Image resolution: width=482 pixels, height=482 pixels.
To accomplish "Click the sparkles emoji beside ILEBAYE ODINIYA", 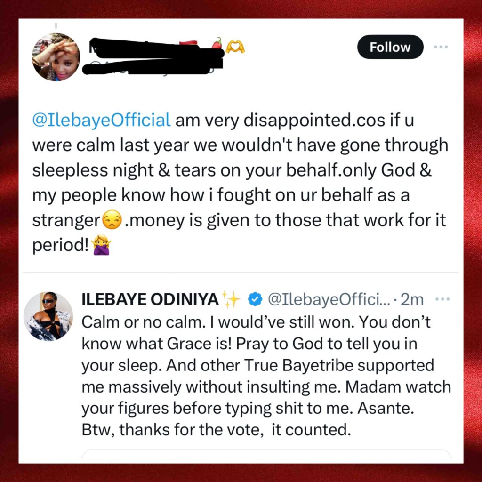I will click(231, 299).
